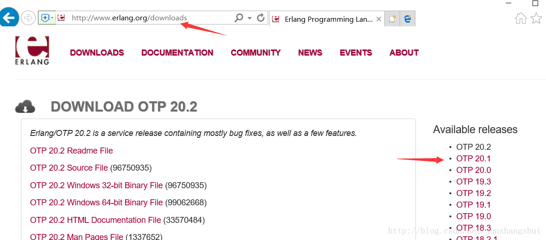Download OTP 20.2 HTML Documentation File

(95, 220)
